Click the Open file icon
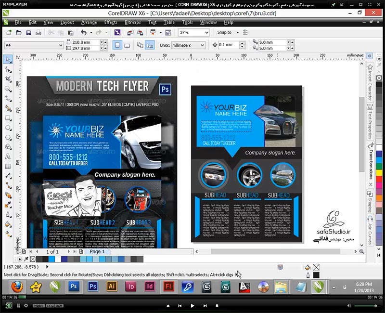 point(19,32)
